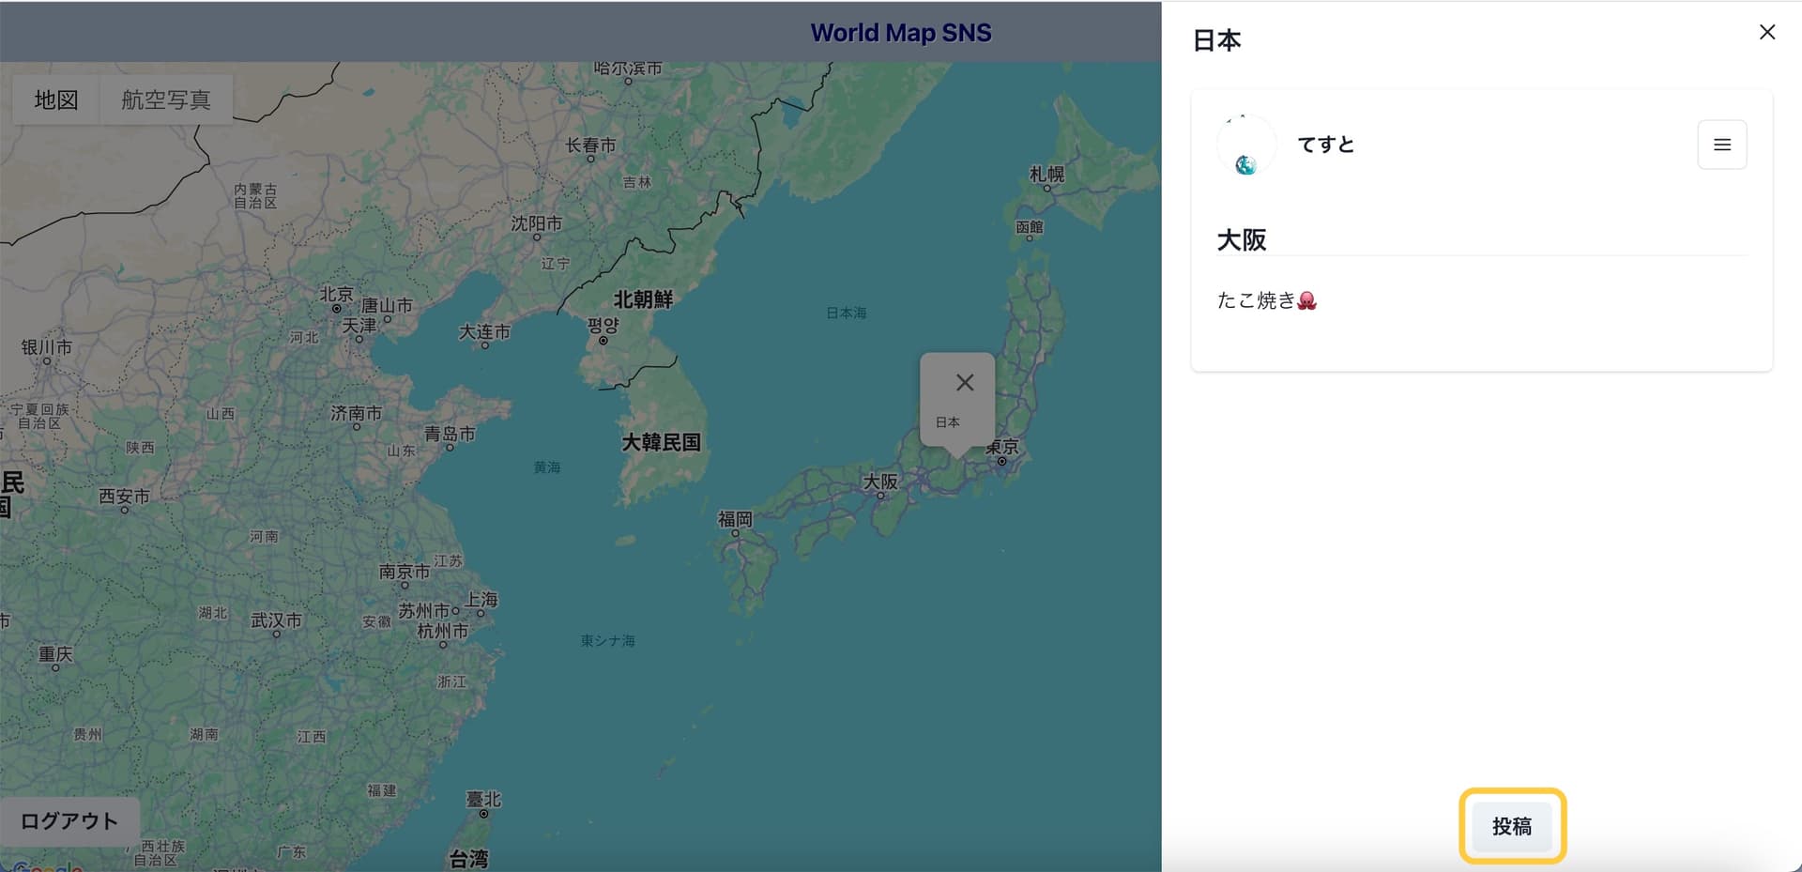Click the World Map SNS title
The image size is (1802, 872).
[900, 33]
